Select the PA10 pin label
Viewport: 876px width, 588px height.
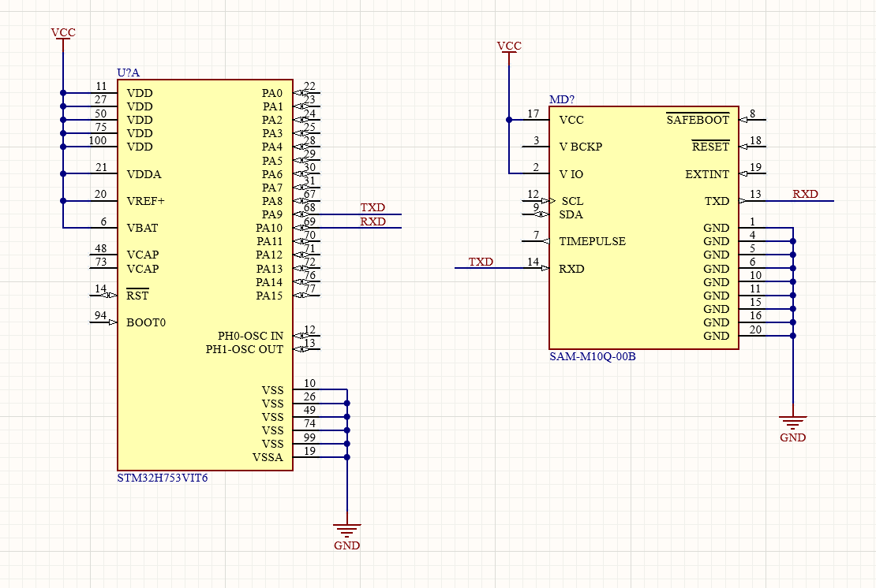(269, 228)
